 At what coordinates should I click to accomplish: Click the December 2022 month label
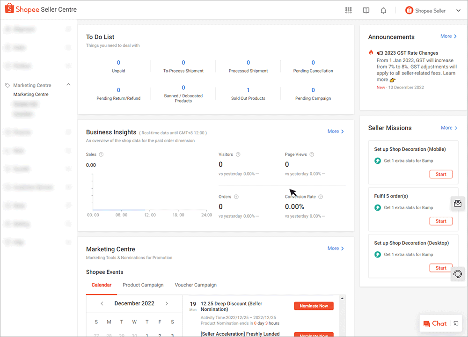(134, 304)
